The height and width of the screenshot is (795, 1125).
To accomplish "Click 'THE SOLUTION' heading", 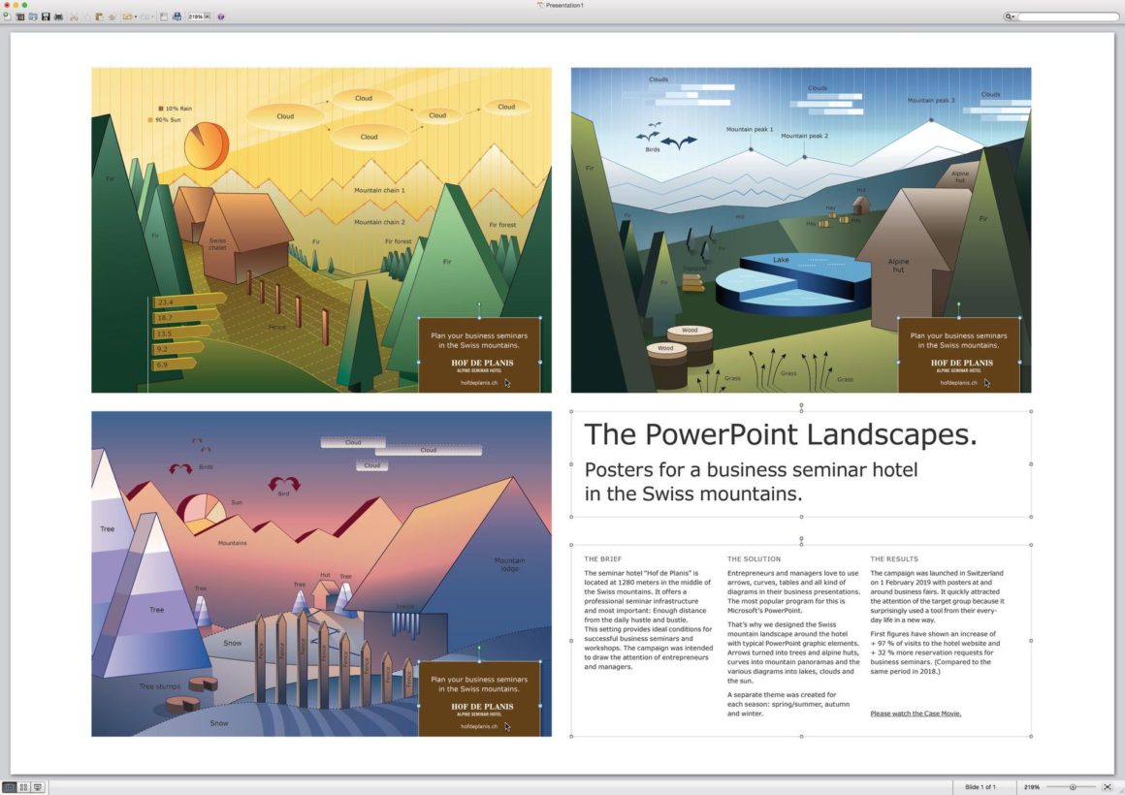I will [755, 559].
